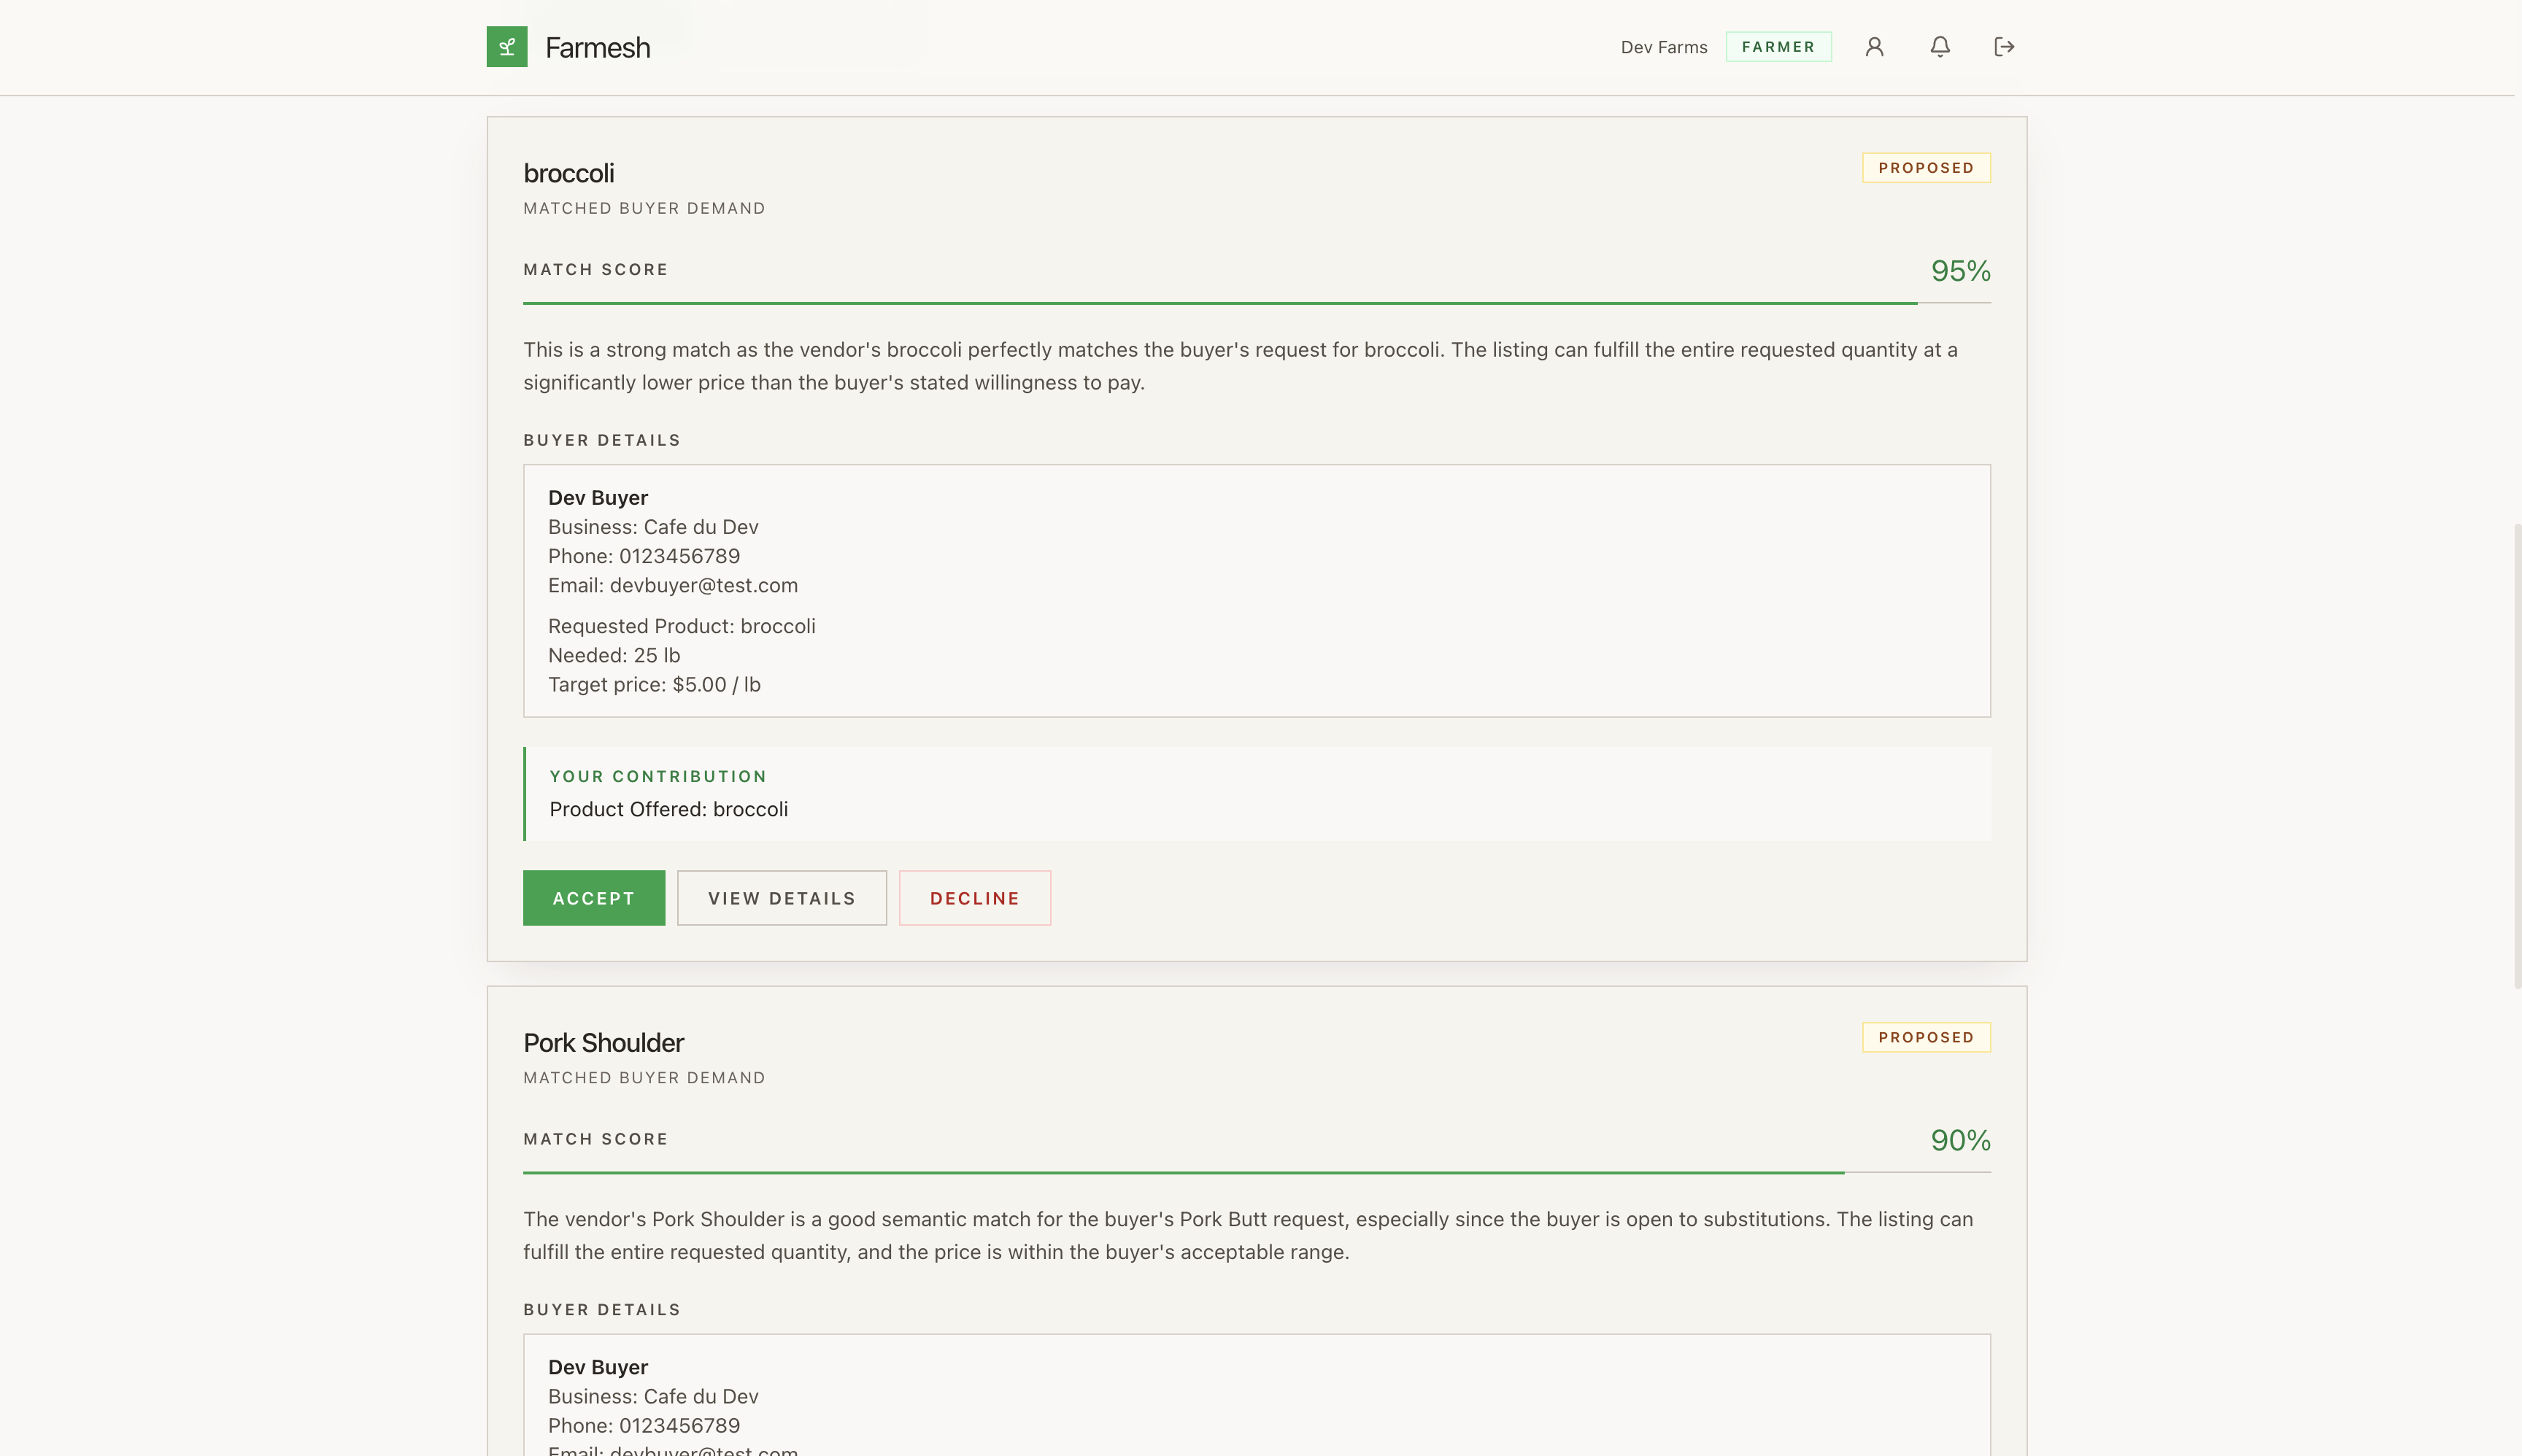Click the broccoli card title
The width and height of the screenshot is (2522, 1456).
pos(568,173)
